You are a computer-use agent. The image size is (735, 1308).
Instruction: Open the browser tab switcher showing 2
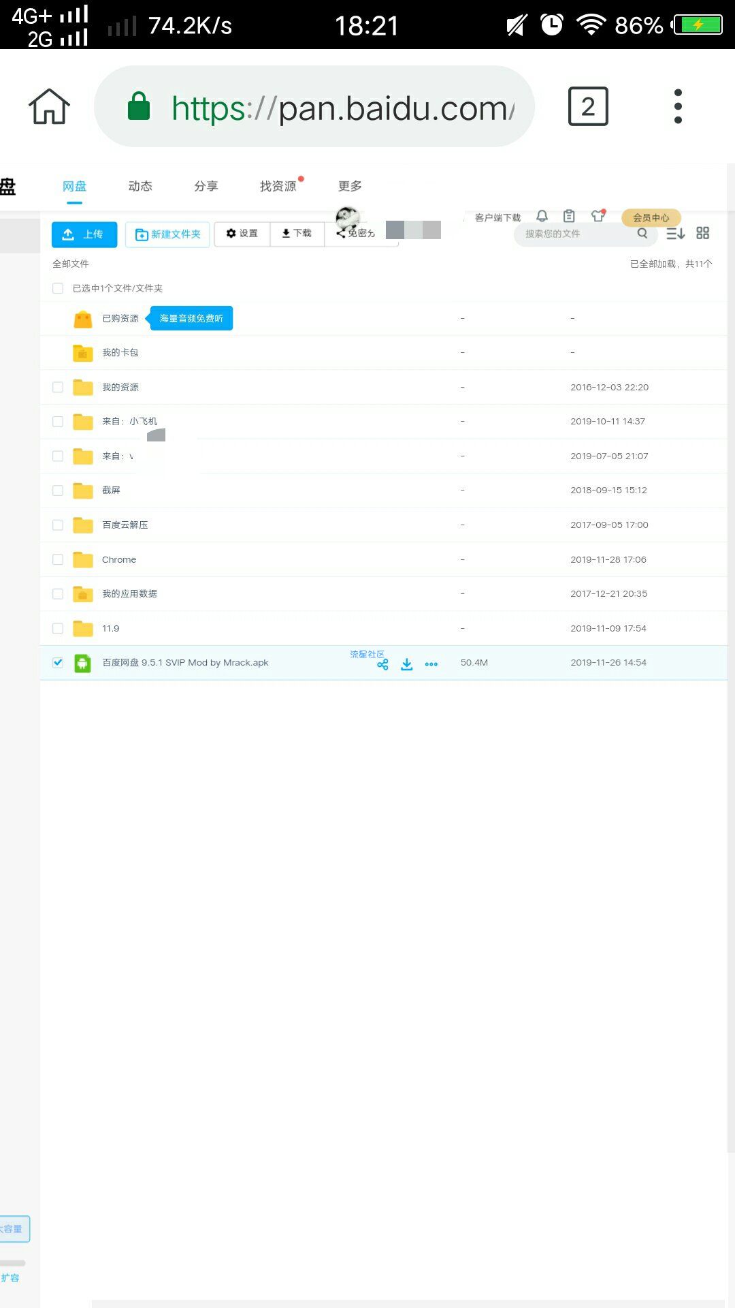[588, 106]
